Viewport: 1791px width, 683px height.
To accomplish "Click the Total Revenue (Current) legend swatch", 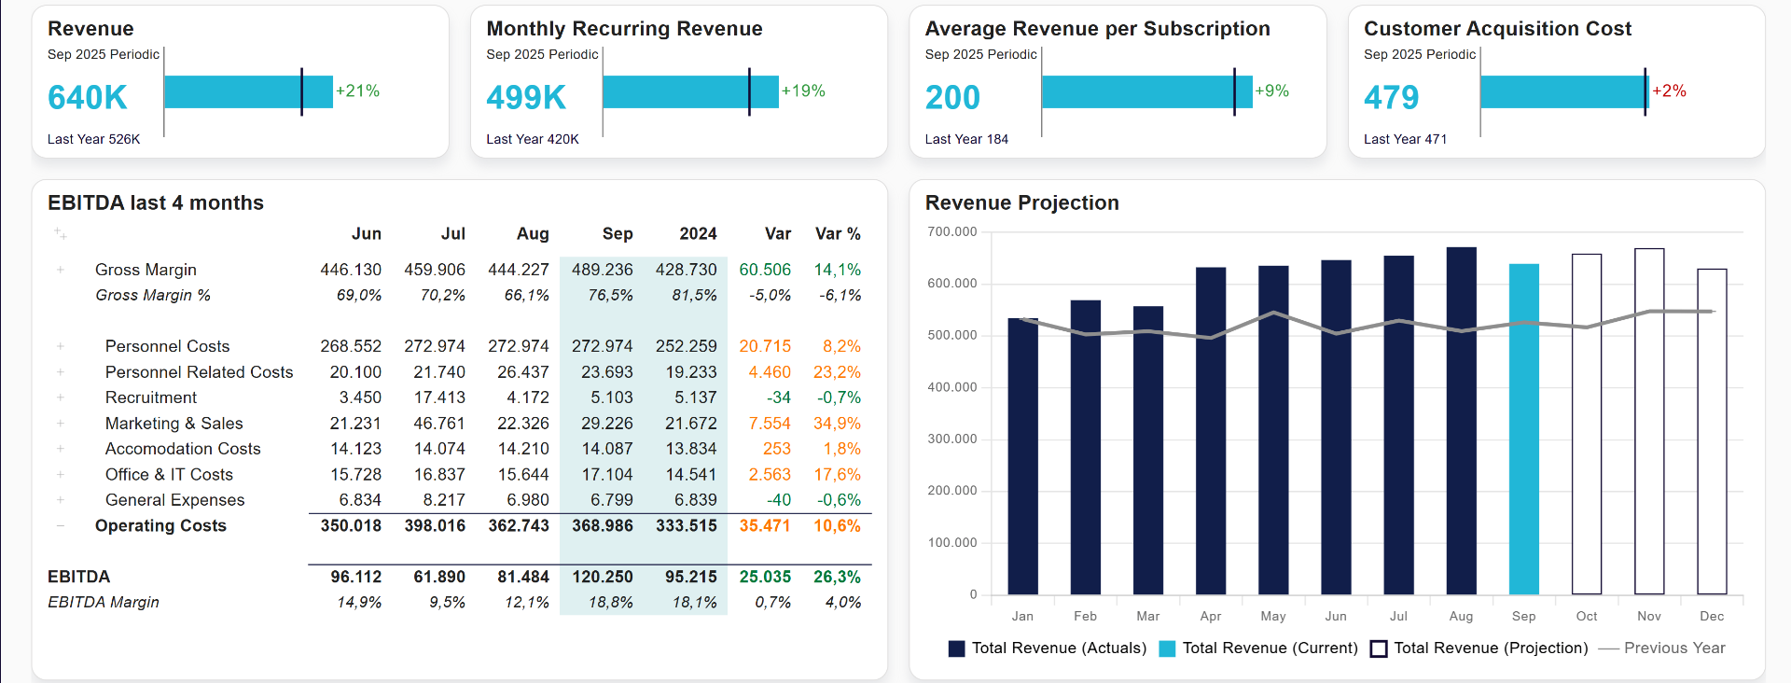I will point(1167,648).
